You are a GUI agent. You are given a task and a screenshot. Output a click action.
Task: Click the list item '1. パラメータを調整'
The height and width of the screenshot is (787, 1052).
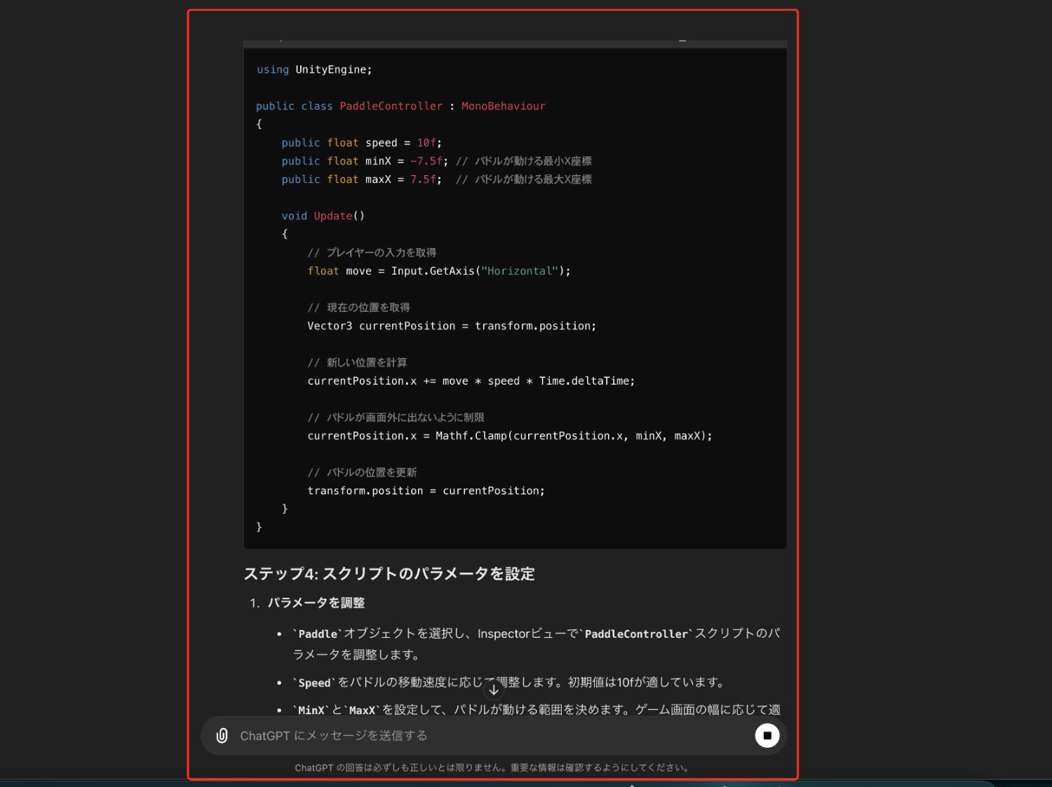(x=307, y=603)
